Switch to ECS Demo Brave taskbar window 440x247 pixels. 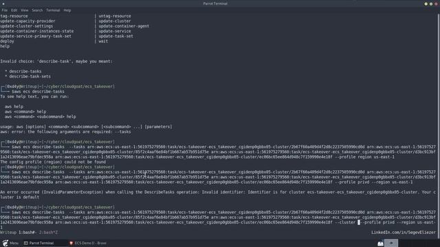88,243
